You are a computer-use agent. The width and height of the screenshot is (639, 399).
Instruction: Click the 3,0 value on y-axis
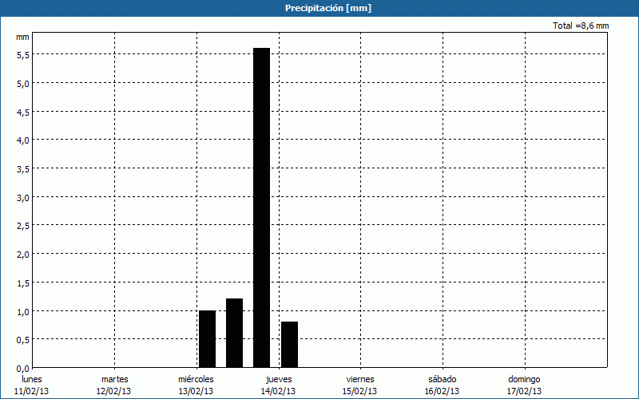pos(22,197)
